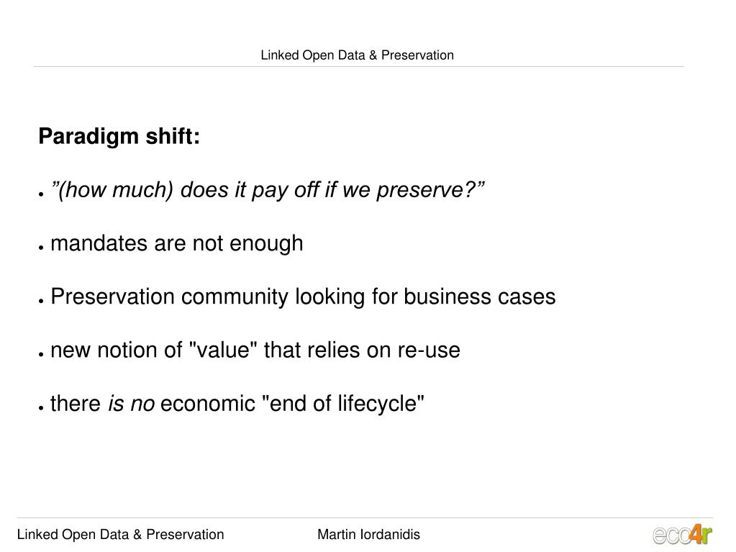736x552 pixels.
Task: Click the author name Martin Iordanidis
Action: (x=368, y=534)
